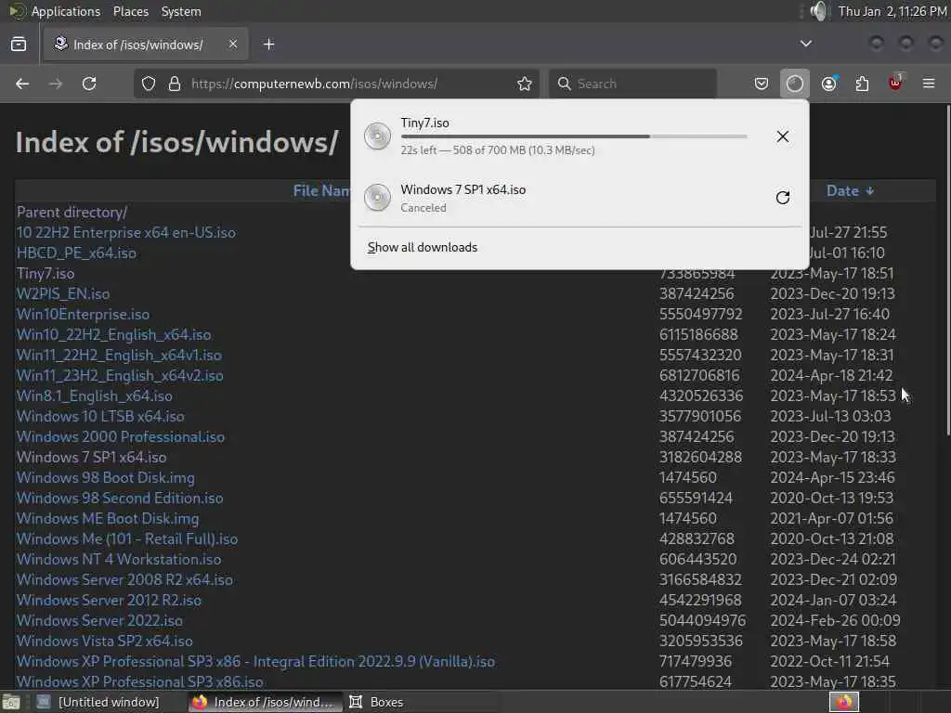The image size is (951, 713).
Task: Open the Firefox hamburger menu
Action: click(x=929, y=84)
